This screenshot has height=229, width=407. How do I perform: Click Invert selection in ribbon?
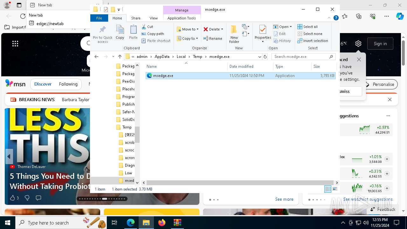tap(313, 41)
